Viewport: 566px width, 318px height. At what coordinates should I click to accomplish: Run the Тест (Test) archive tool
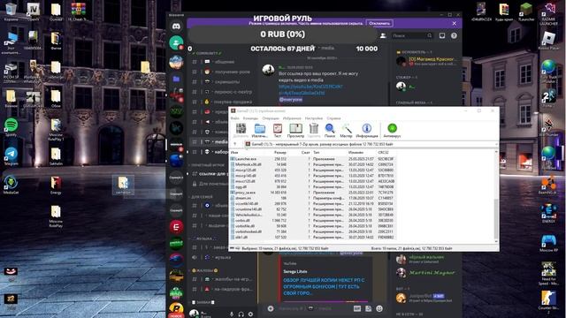coord(277,131)
